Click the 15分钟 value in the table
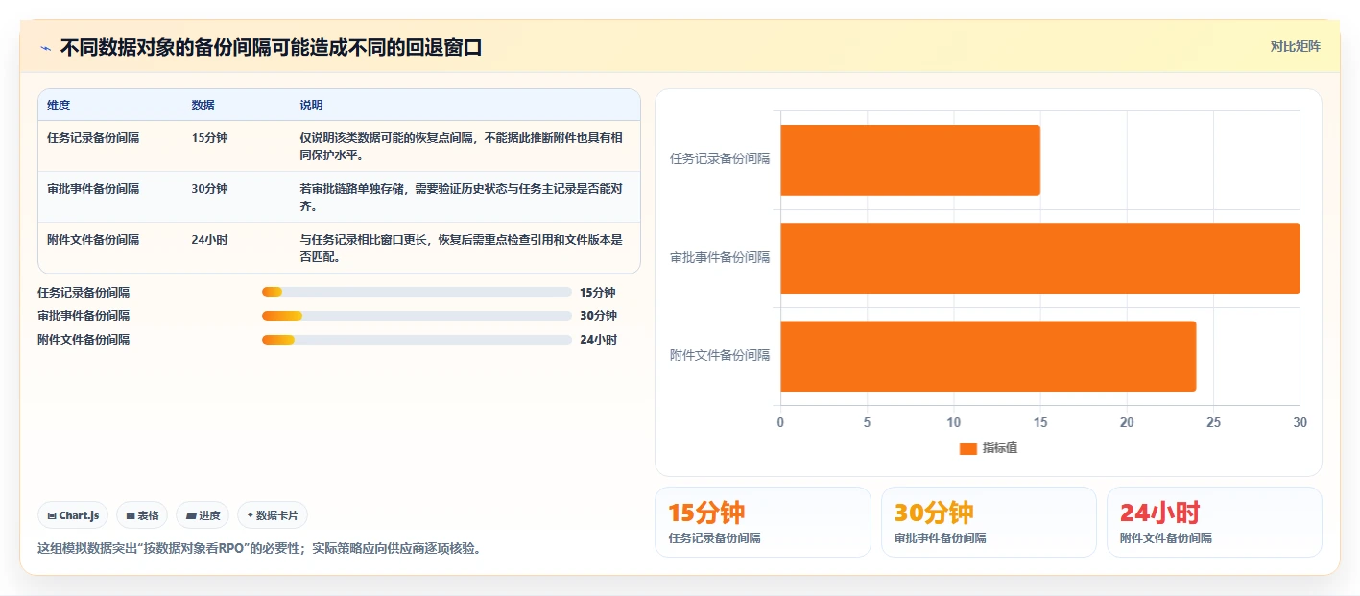 pos(209,138)
